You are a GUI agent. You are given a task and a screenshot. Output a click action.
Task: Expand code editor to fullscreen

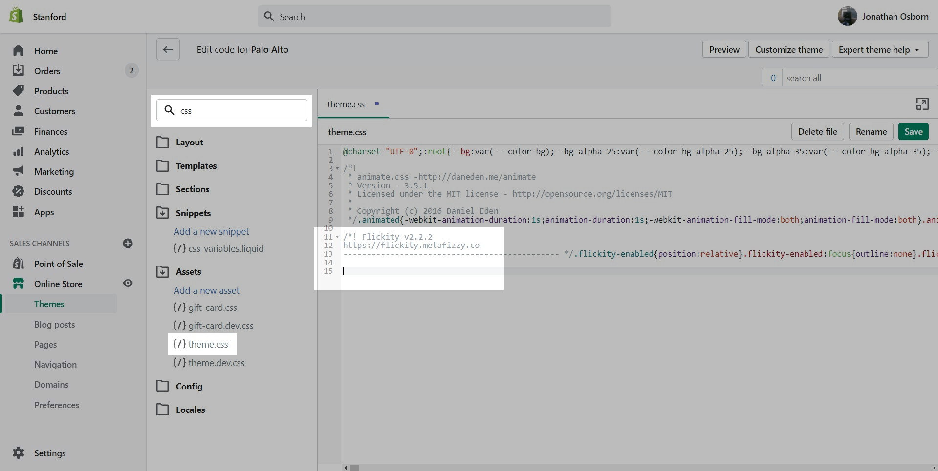[x=922, y=104]
